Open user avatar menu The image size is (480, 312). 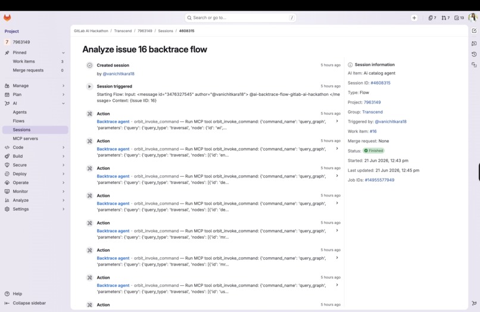tap(473, 17)
